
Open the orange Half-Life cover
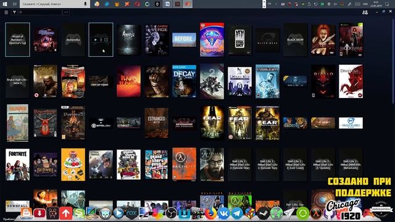pyautogui.click(x=184, y=165)
